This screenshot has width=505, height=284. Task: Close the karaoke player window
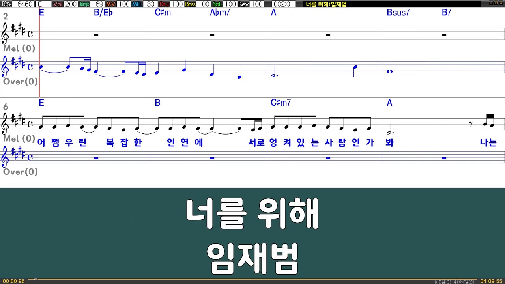[x=501, y=3]
